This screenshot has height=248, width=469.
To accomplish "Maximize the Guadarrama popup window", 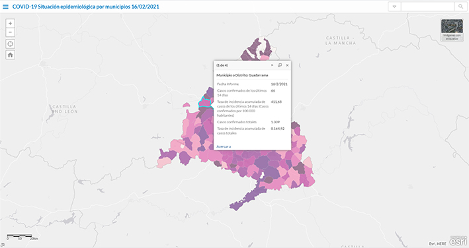I will (280, 65).
